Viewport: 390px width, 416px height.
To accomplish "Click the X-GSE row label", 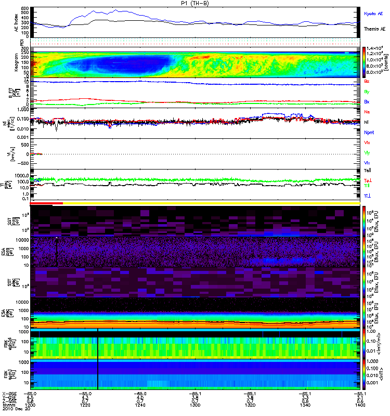I will coord(9,394).
